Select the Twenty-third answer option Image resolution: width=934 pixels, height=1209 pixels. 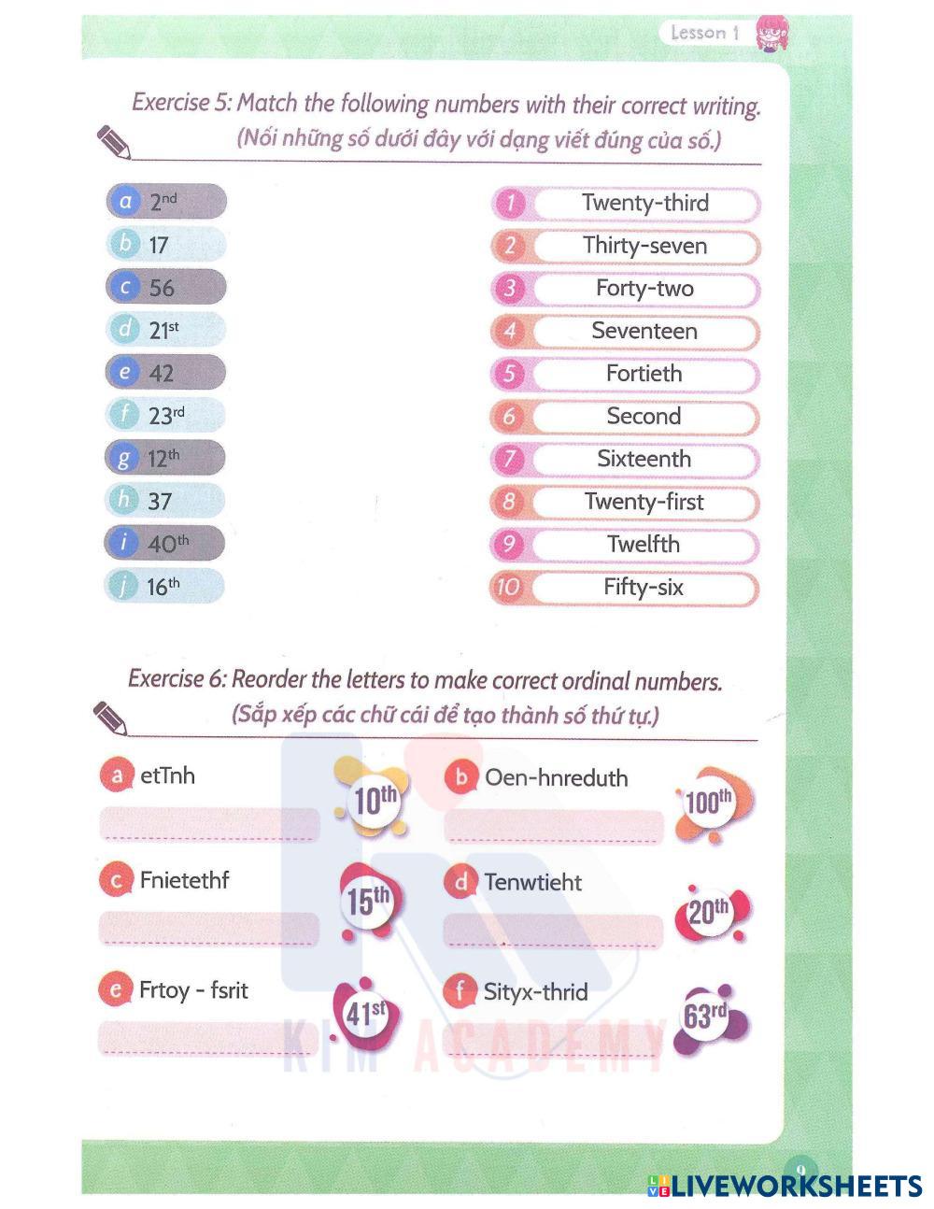[x=626, y=204]
